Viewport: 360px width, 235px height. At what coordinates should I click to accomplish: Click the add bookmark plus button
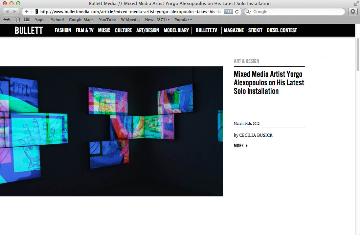pos(27,12)
